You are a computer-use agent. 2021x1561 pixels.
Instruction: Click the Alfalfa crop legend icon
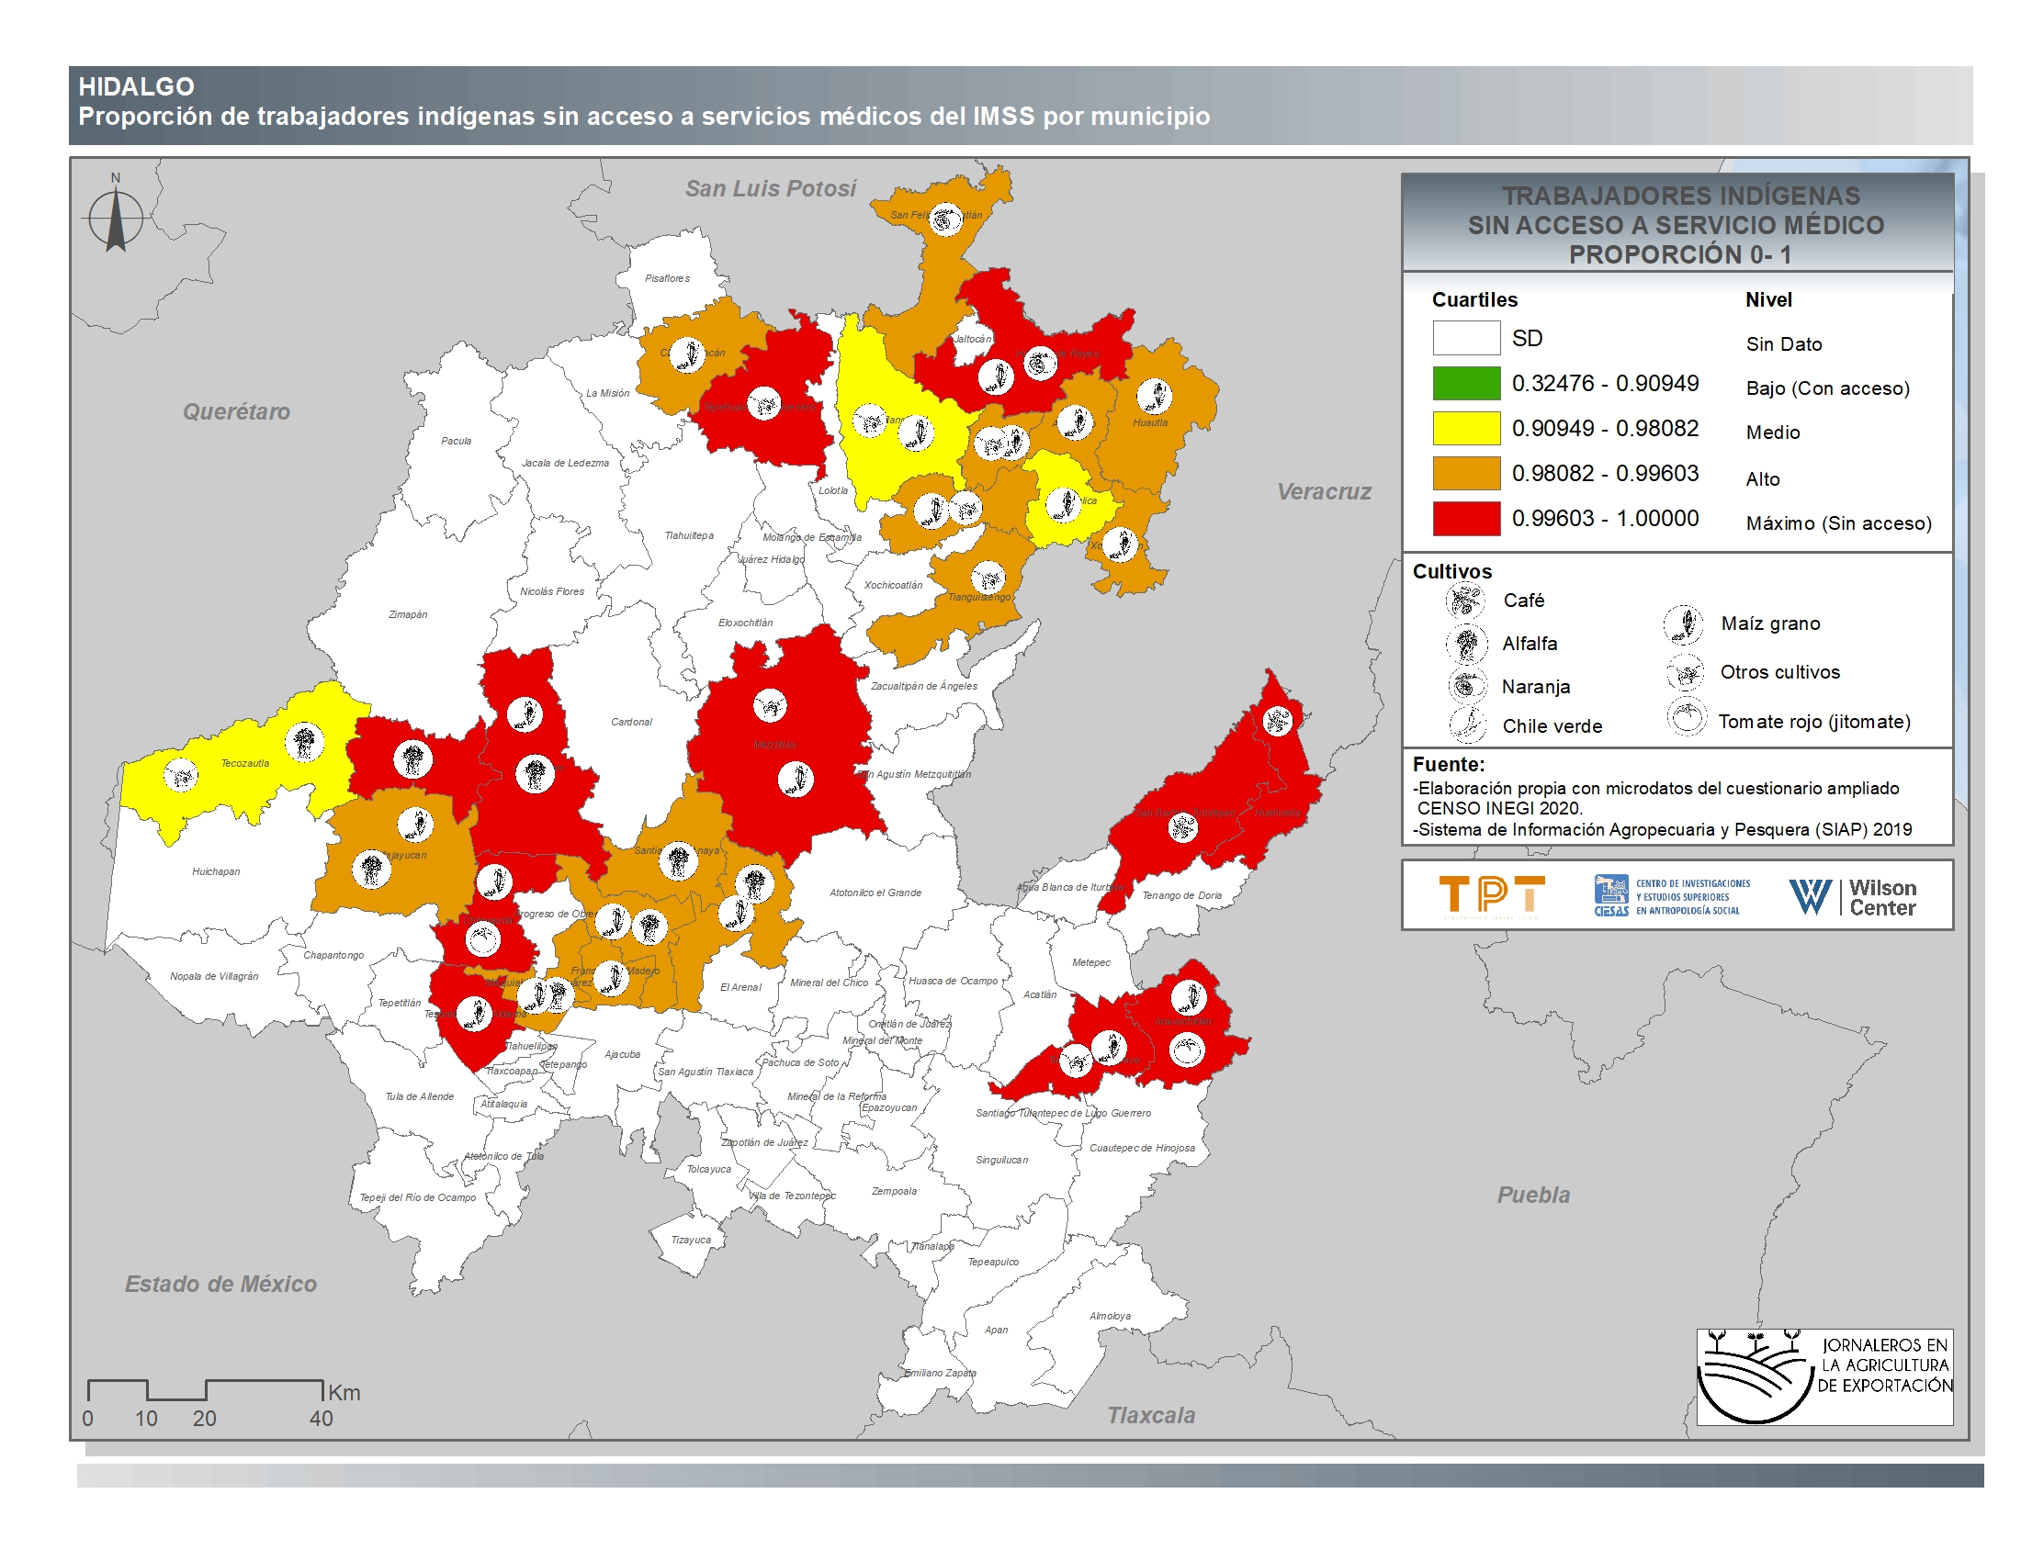[1467, 644]
